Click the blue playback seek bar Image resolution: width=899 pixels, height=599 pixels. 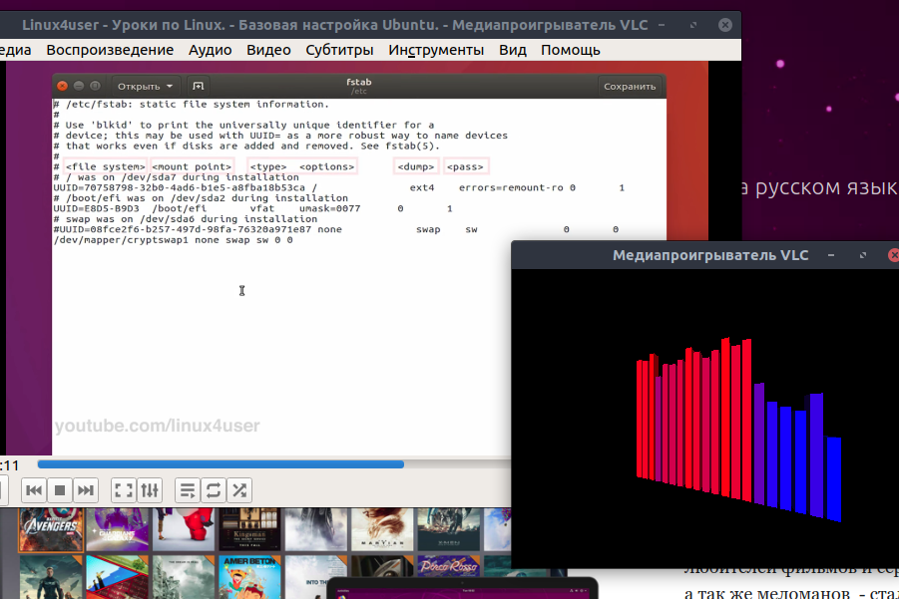(220, 463)
